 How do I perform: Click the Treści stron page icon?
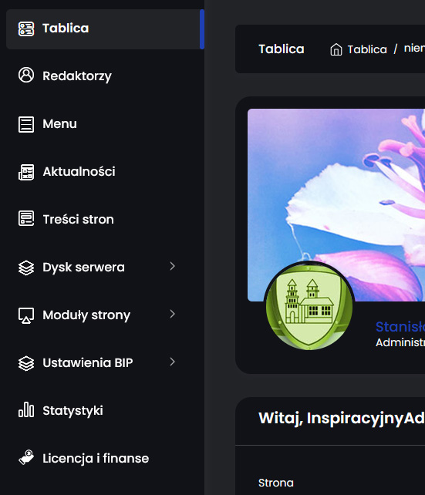[x=26, y=218]
